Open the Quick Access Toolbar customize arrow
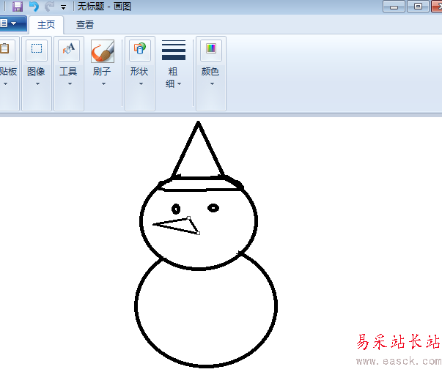Screen dimensions: 442x372 [64, 7]
